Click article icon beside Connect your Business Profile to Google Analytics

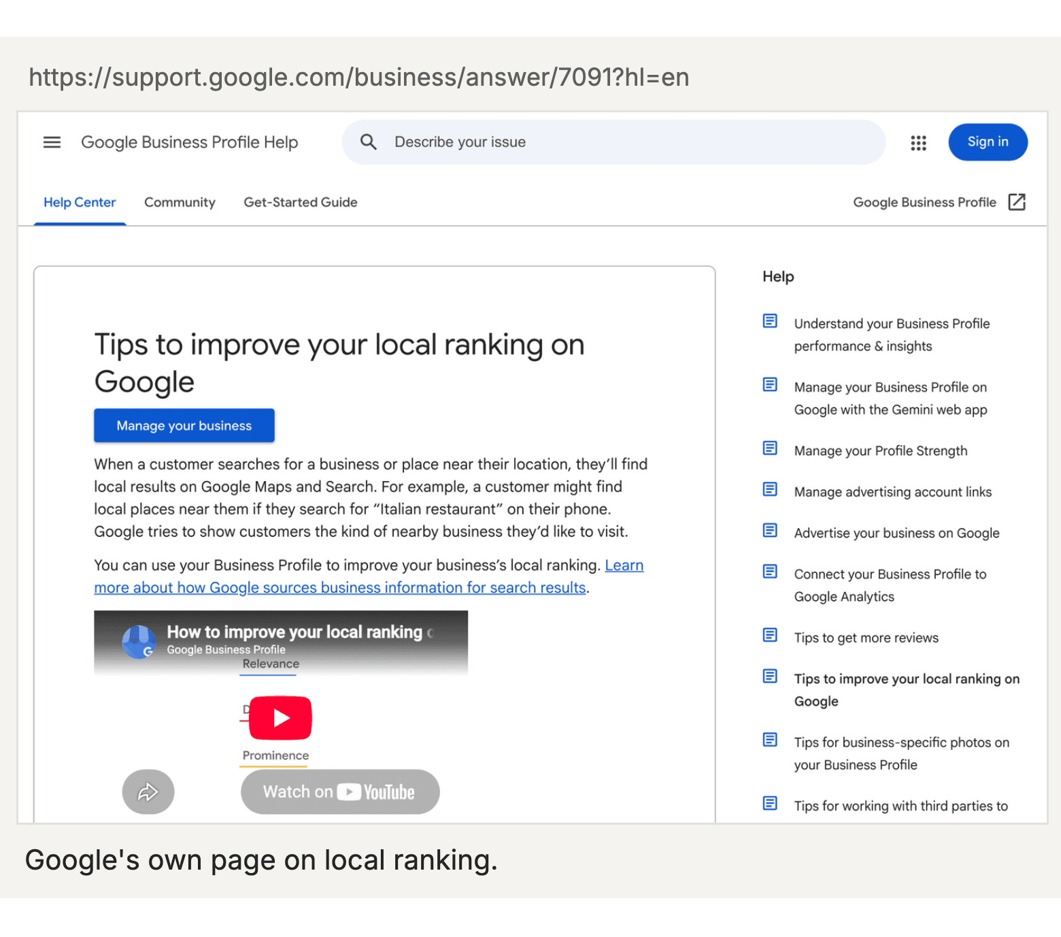(x=770, y=572)
